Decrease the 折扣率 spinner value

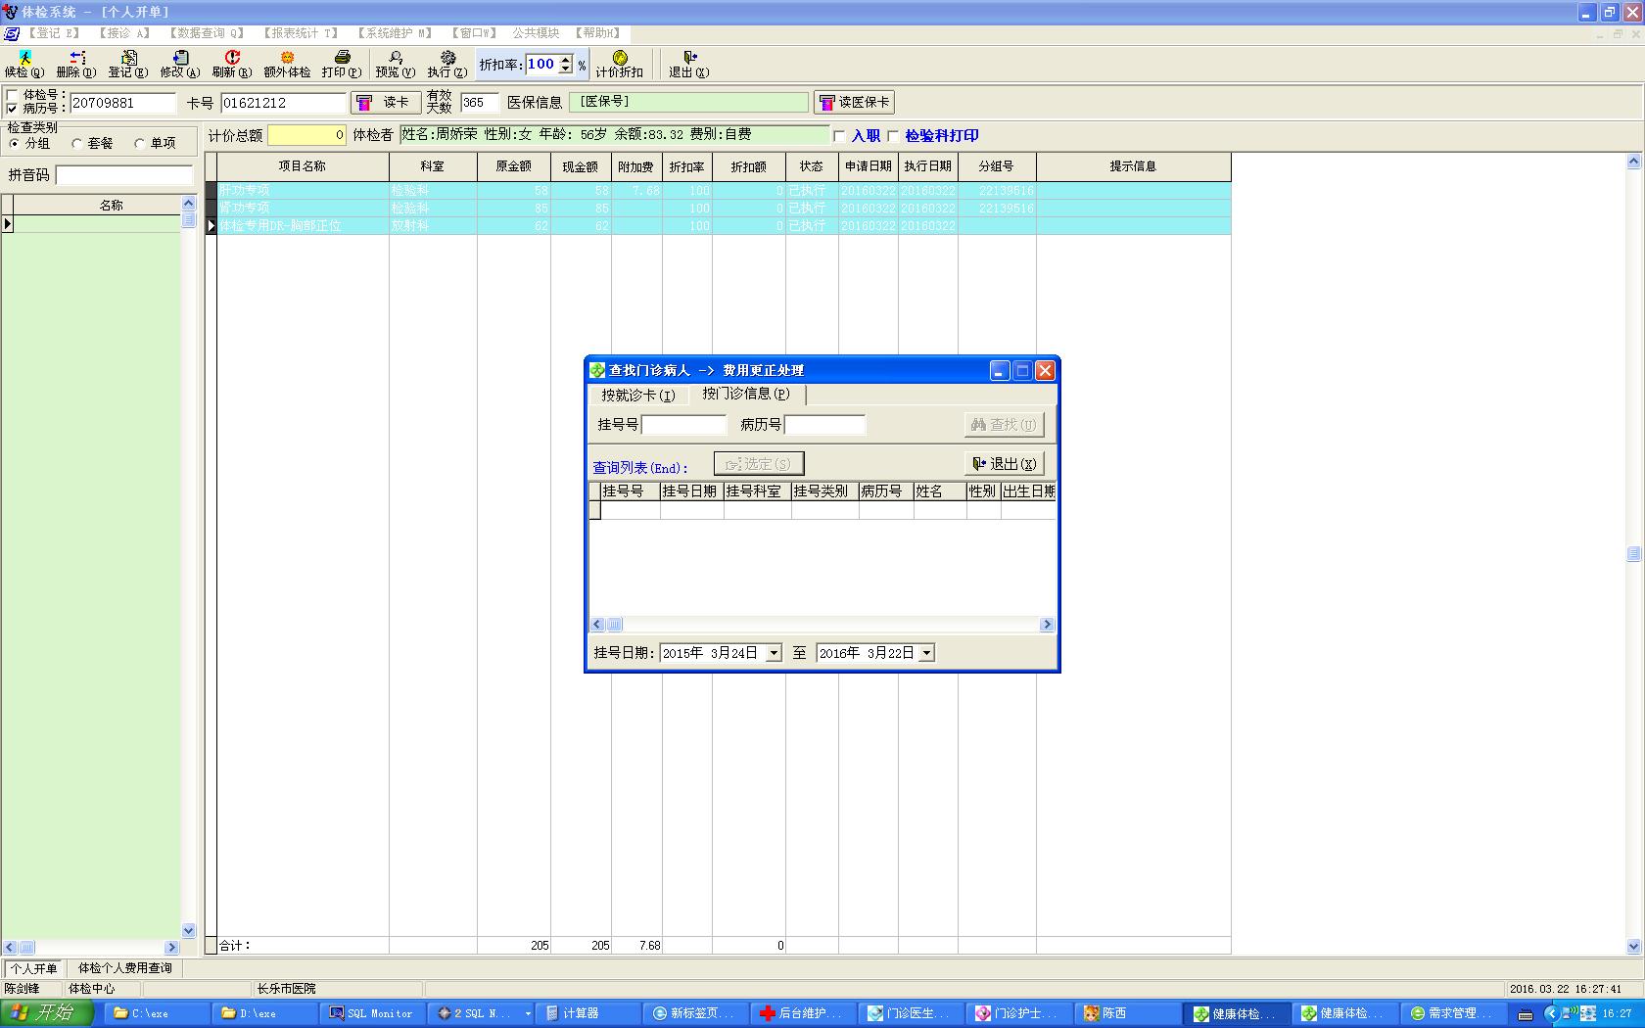click(x=566, y=70)
